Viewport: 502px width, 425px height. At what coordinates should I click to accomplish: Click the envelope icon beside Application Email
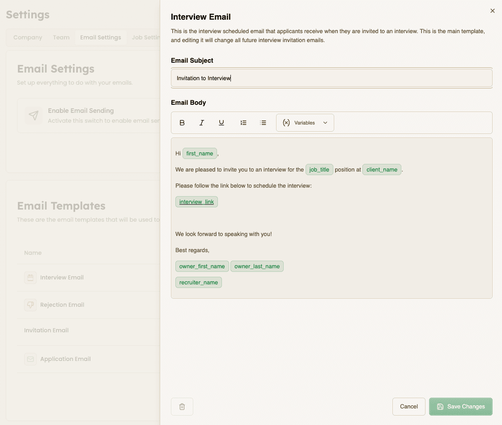click(x=30, y=359)
